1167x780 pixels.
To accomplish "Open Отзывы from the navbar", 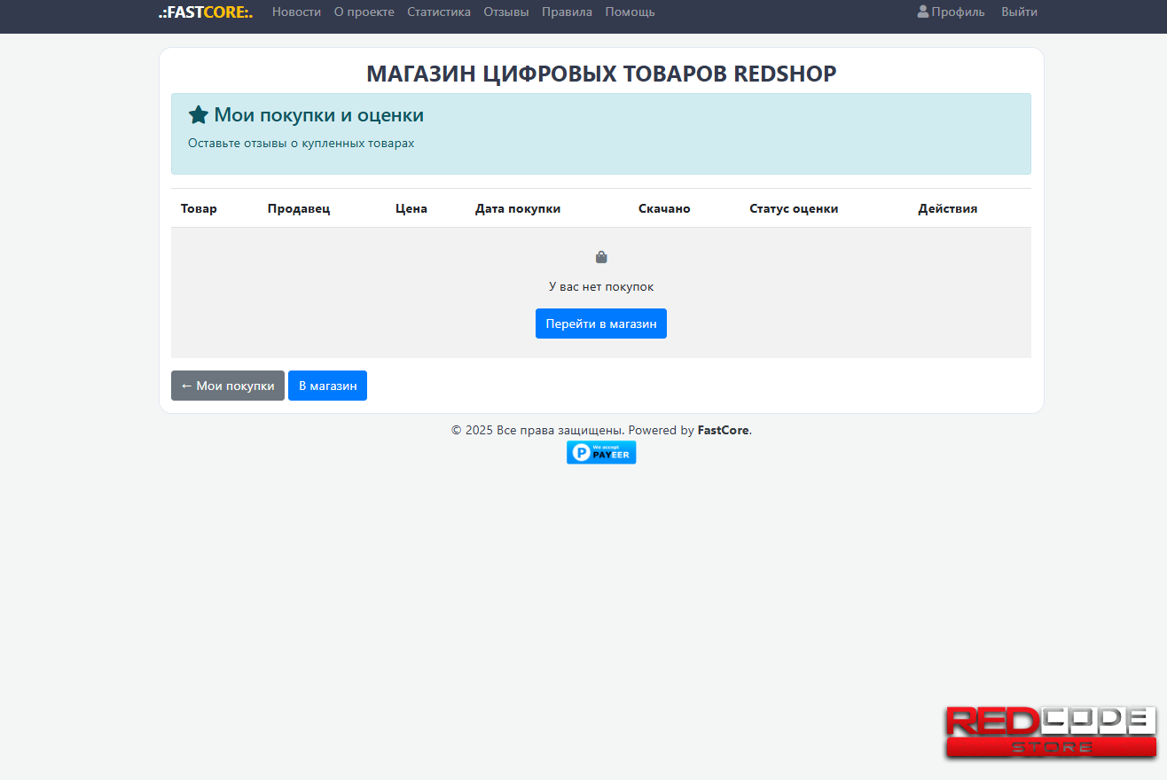I will (x=506, y=12).
